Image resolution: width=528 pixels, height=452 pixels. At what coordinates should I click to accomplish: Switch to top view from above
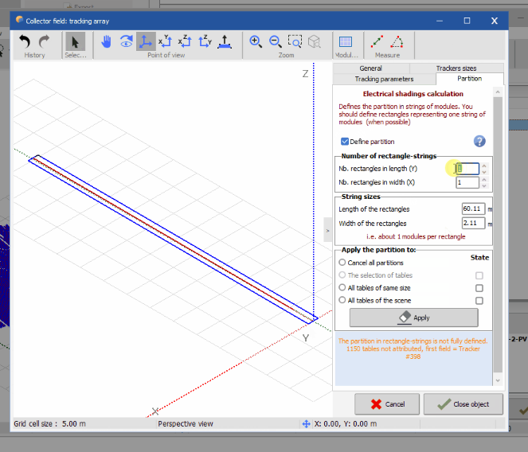225,41
